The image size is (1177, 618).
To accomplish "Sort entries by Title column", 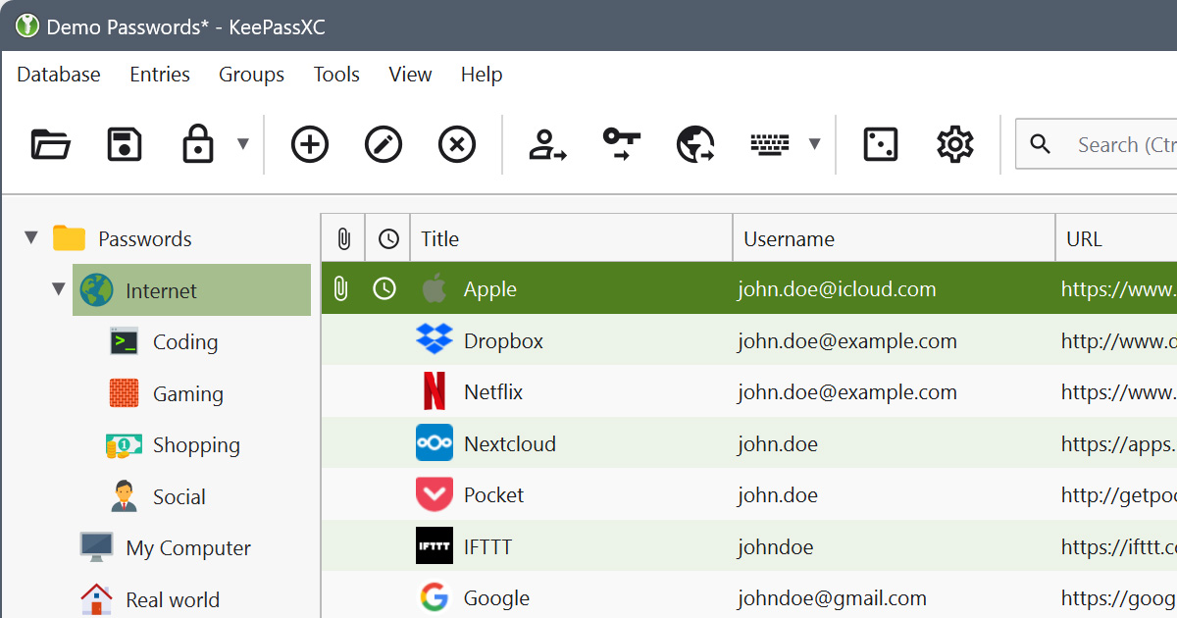I will pos(572,238).
